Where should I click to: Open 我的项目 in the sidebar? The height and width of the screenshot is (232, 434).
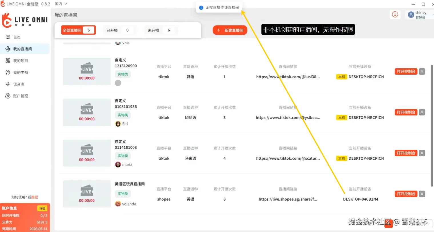21,61
